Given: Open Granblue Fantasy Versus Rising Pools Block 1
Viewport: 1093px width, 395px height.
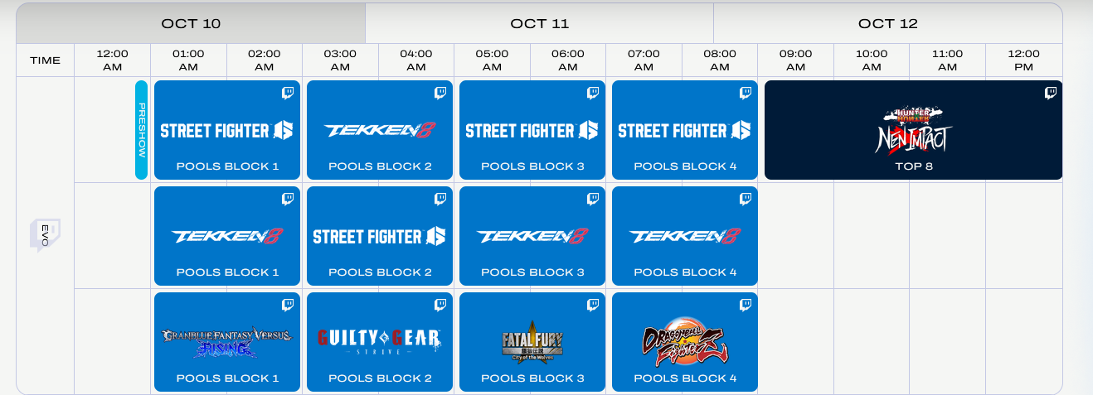Looking at the screenshot, I should [227, 342].
